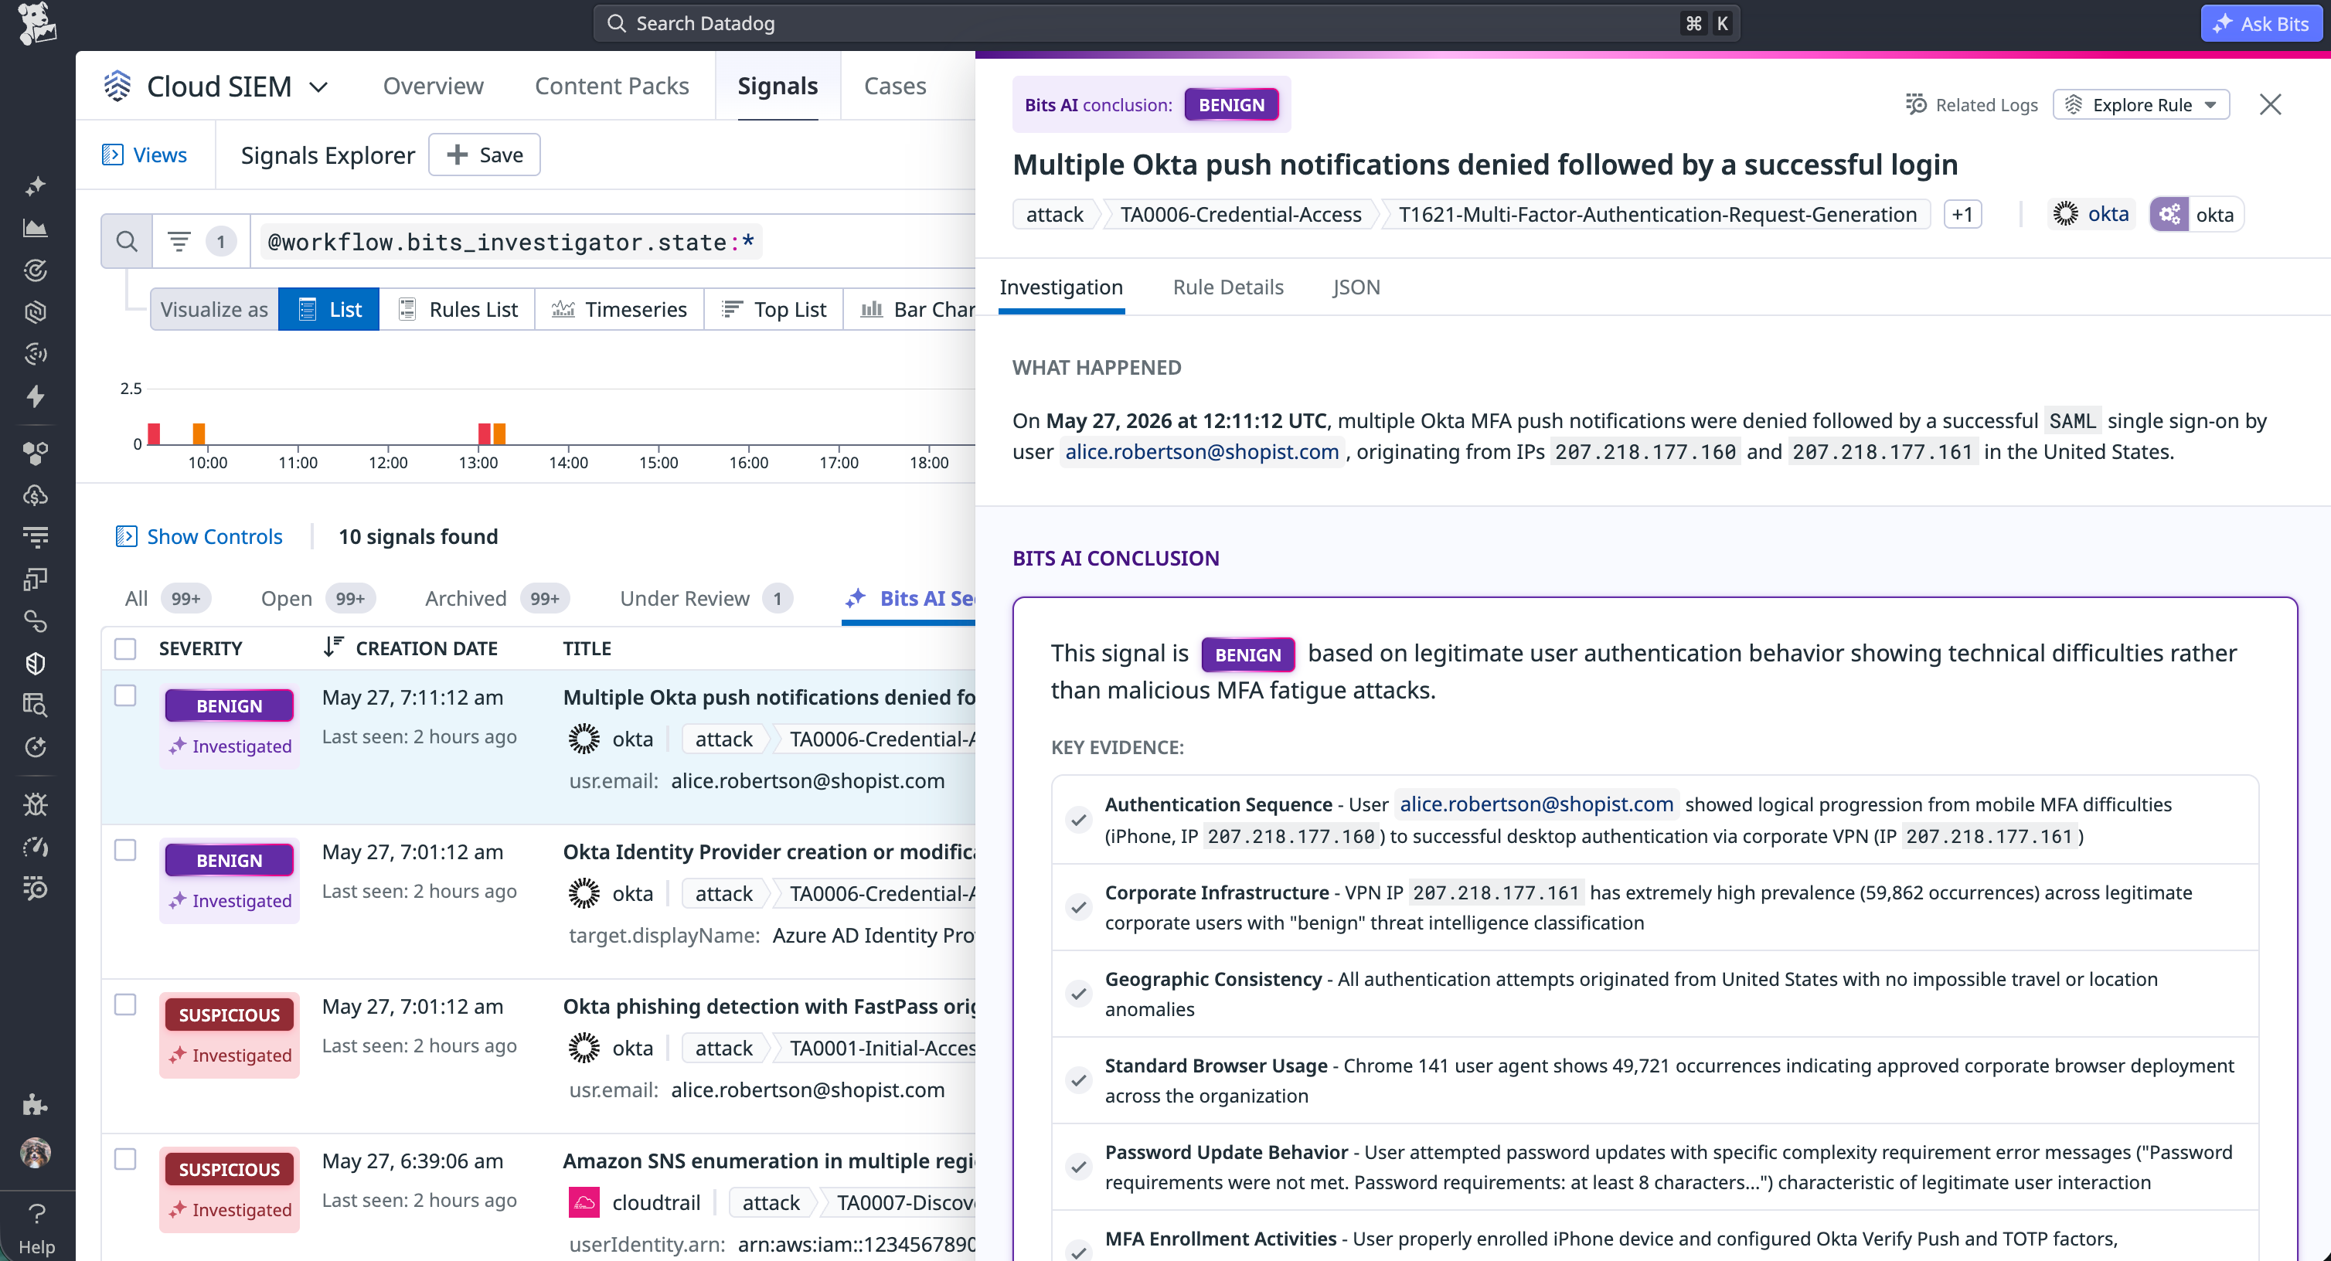Select the Rules List visualization
The image size is (2331, 1261).
pyautogui.click(x=457, y=309)
